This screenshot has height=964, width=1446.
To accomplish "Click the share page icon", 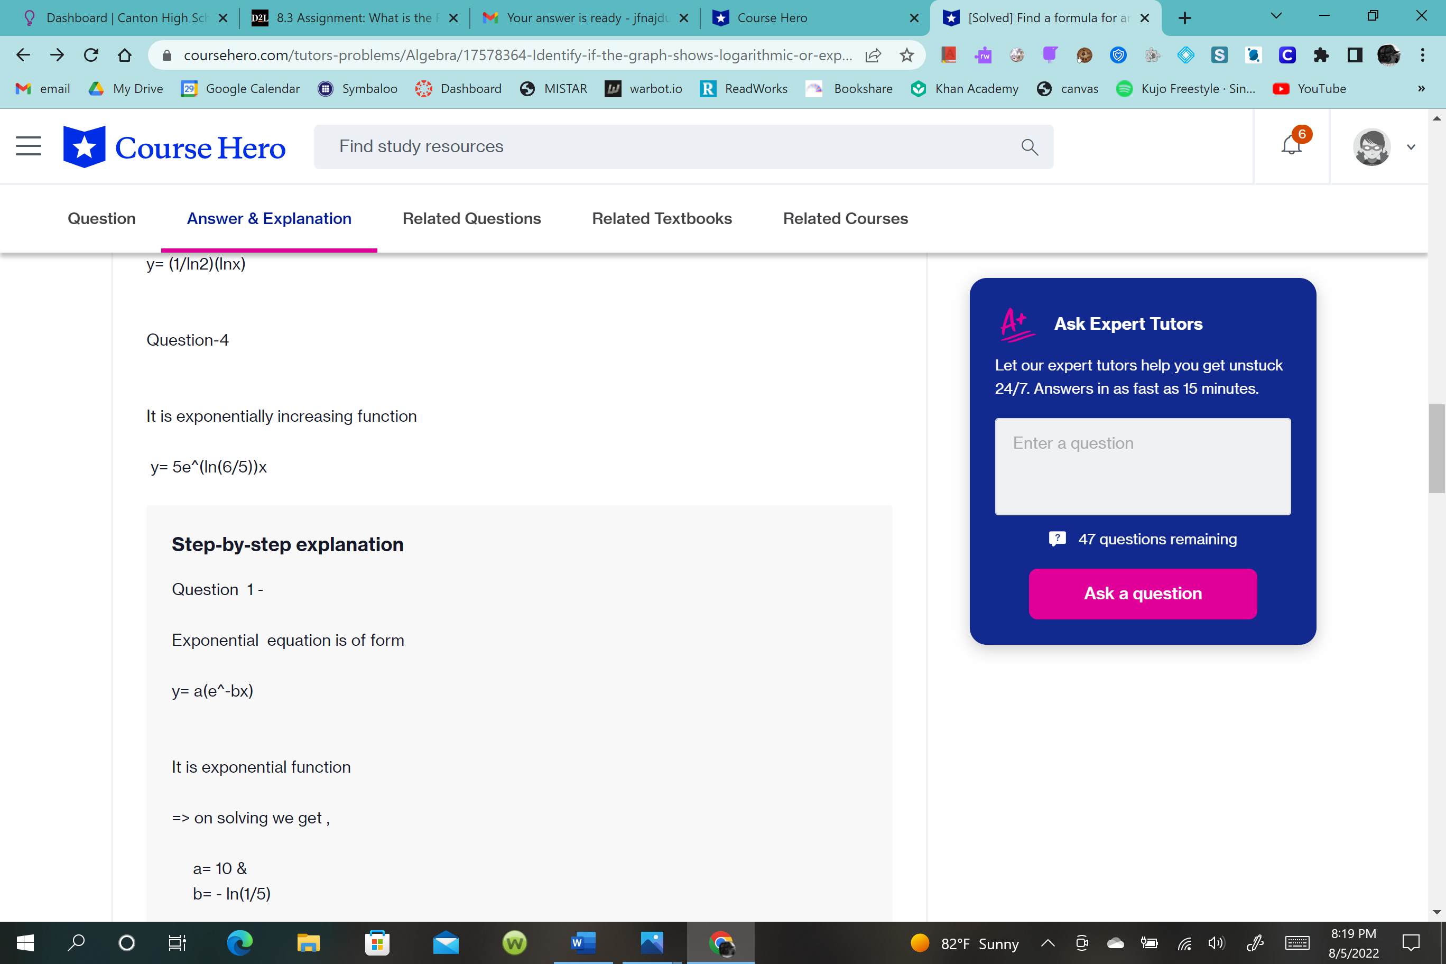I will [873, 55].
